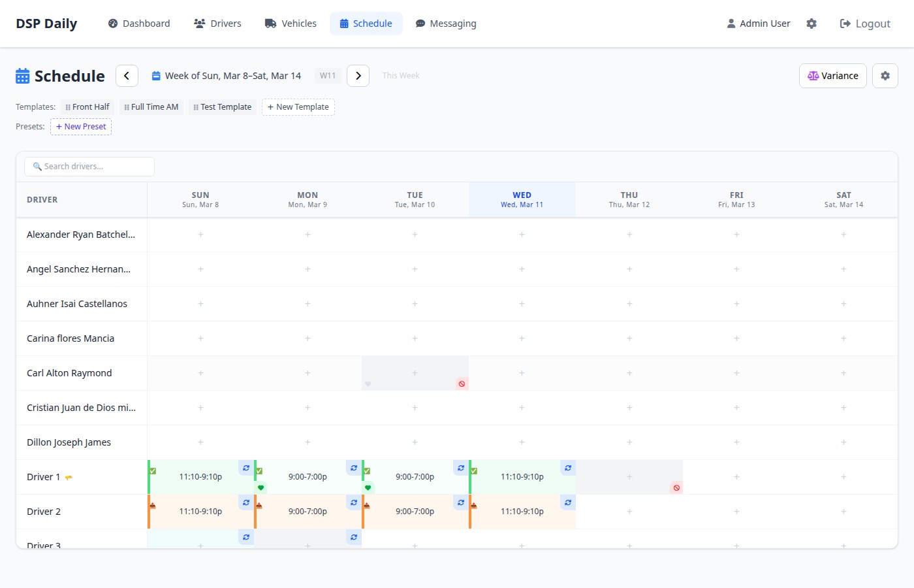Focus the Search drivers input field
The width and height of the screenshot is (914, 588).
pos(89,167)
